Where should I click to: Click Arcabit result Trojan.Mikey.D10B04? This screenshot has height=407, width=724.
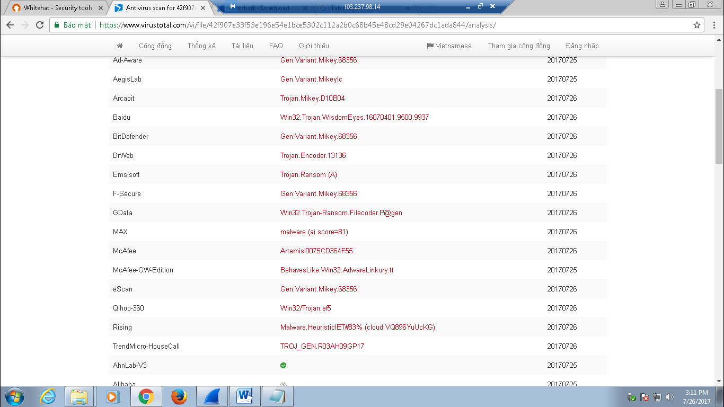(x=313, y=98)
